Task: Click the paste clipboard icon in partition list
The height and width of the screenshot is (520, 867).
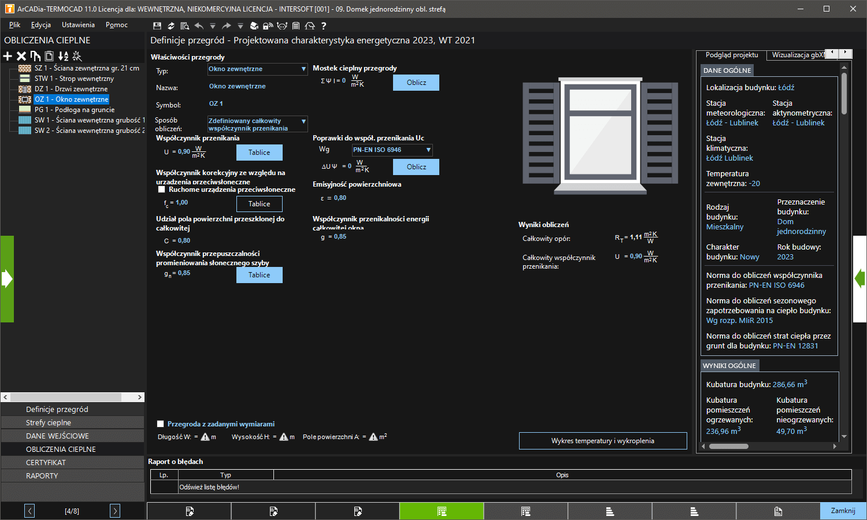Action: (49, 56)
